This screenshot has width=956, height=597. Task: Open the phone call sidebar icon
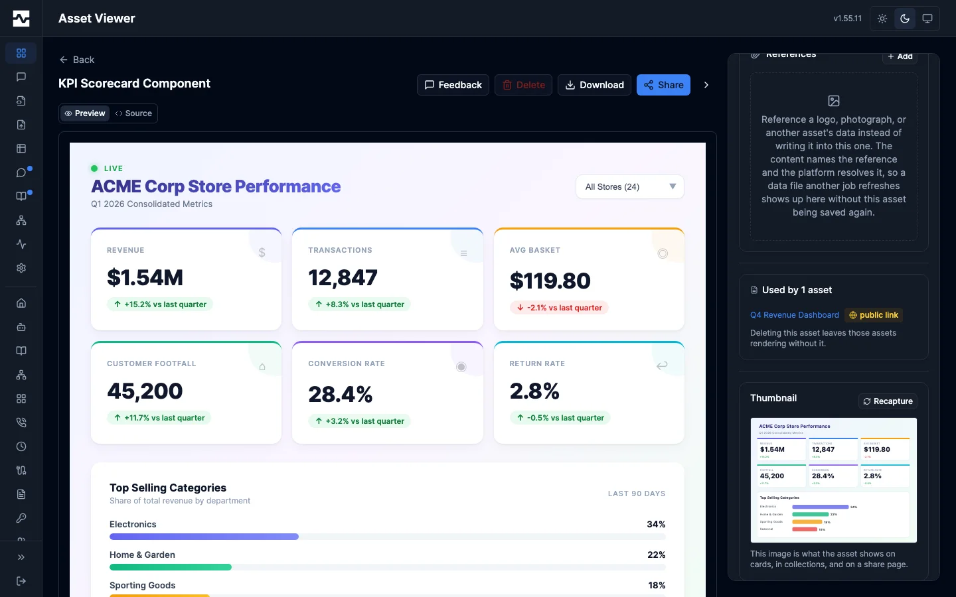(21, 423)
